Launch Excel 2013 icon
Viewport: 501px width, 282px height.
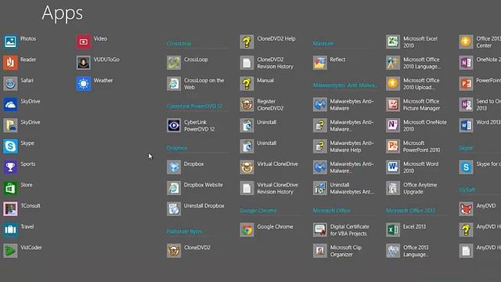(x=393, y=230)
